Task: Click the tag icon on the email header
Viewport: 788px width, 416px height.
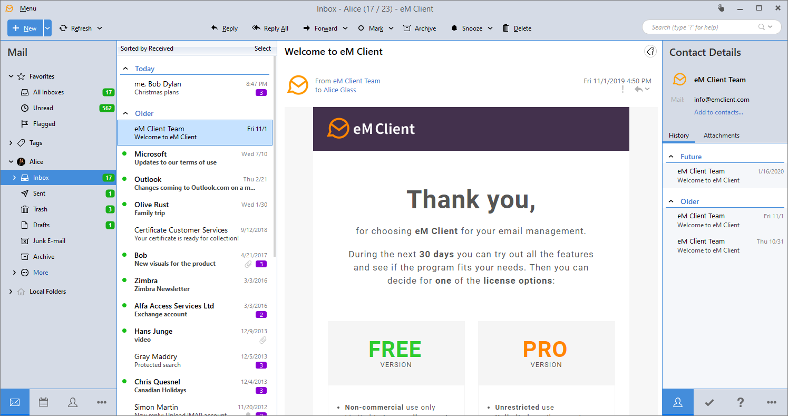Action: (x=650, y=51)
